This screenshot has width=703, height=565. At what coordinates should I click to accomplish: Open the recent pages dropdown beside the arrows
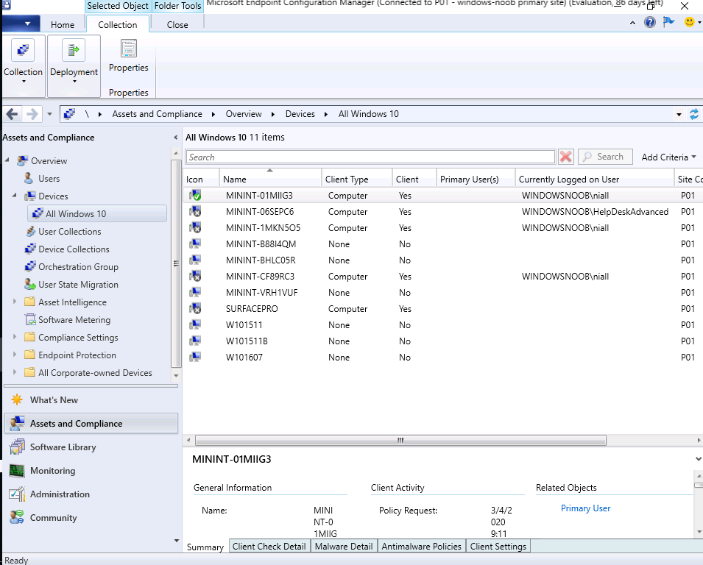click(49, 114)
